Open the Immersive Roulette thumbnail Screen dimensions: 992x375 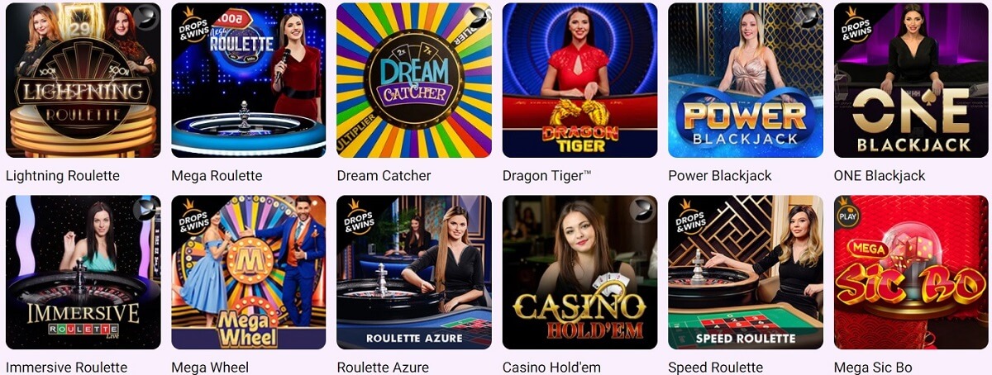click(x=83, y=273)
